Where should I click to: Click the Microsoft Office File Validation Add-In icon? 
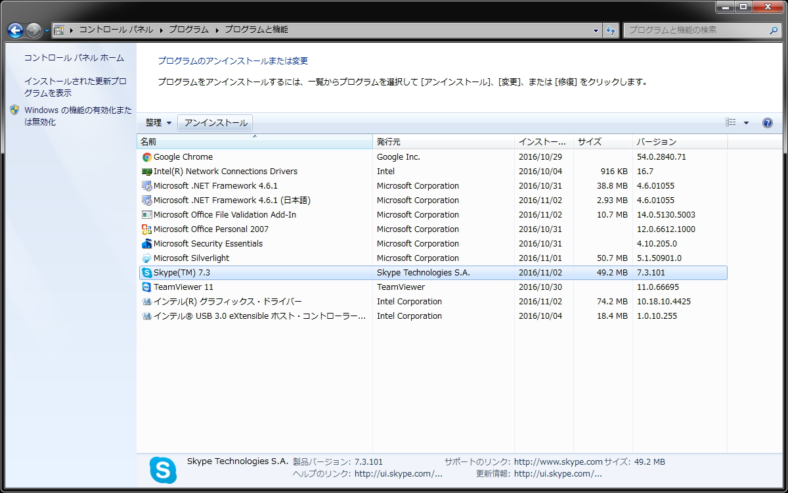(147, 215)
